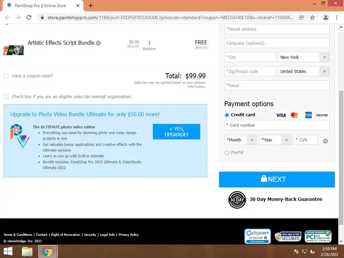Open the New York state dropdown

303,57
